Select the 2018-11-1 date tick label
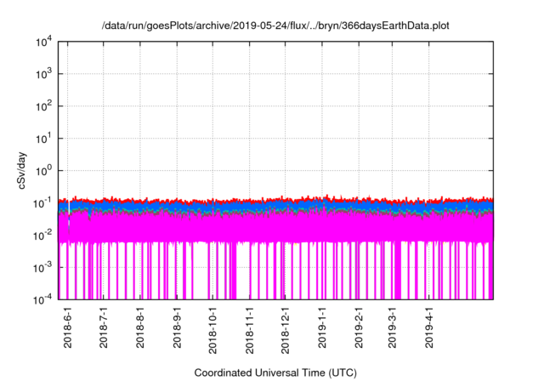The width and height of the screenshot is (544, 381). (x=249, y=331)
